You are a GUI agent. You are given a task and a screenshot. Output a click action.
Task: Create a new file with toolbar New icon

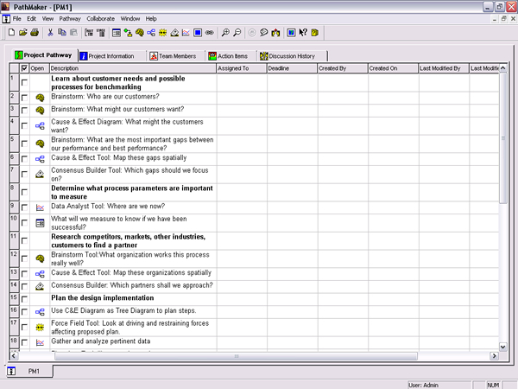(11, 33)
